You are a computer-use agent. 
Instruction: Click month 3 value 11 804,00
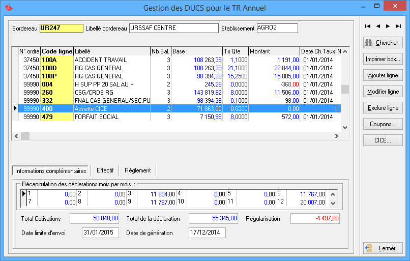click(157, 194)
